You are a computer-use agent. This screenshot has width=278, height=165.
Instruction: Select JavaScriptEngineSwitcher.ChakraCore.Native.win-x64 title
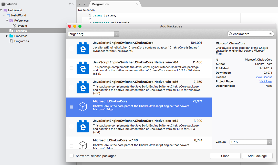point(136,62)
